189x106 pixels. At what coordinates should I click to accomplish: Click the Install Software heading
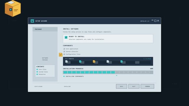pos(71,29)
